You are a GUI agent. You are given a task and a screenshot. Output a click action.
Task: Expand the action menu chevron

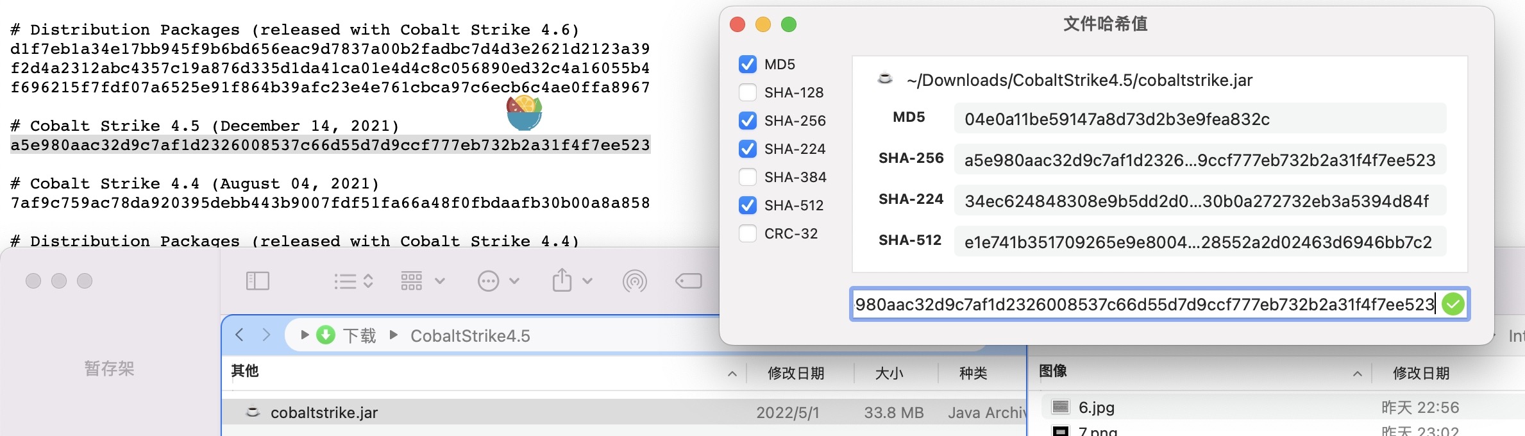pos(514,281)
